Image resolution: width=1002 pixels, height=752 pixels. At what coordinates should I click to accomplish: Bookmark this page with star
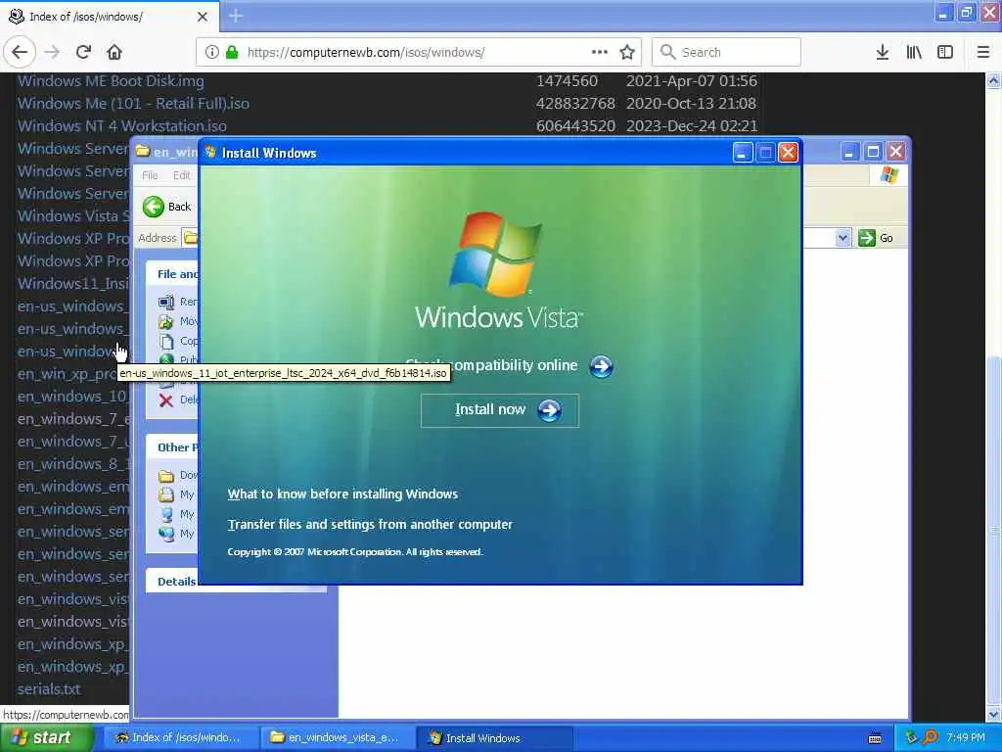(x=627, y=53)
